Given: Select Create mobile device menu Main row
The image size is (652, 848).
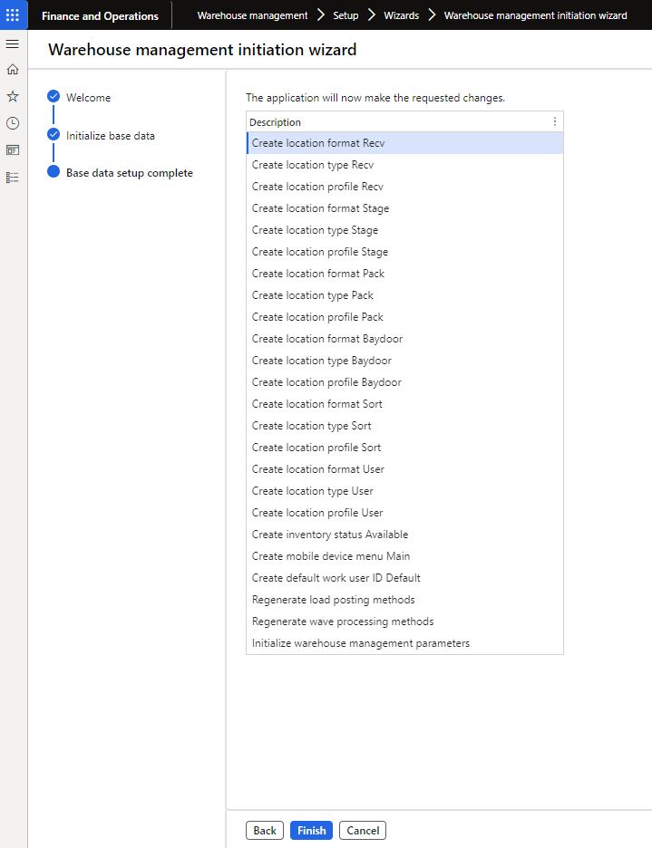Looking at the screenshot, I should [x=331, y=556].
